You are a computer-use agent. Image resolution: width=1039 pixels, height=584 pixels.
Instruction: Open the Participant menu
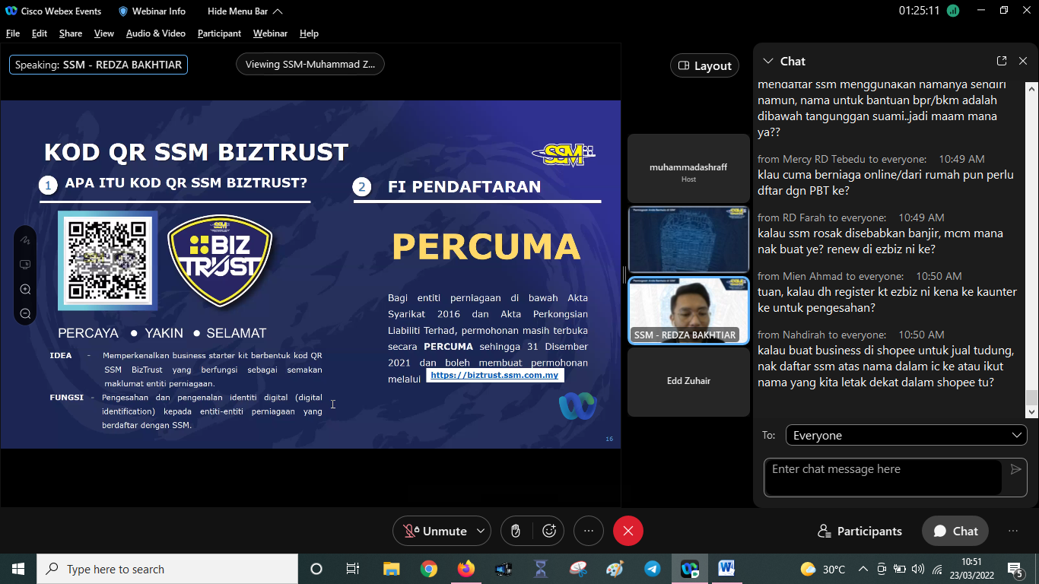click(x=219, y=33)
